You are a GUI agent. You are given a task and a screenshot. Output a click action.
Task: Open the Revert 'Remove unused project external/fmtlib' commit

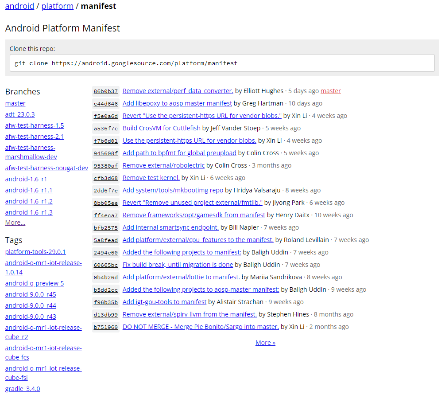[193, 203]
